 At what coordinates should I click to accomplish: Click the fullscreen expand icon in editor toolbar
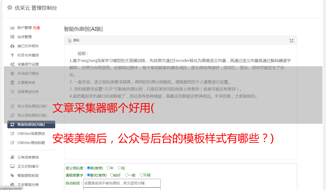click(x=292, y=41)
